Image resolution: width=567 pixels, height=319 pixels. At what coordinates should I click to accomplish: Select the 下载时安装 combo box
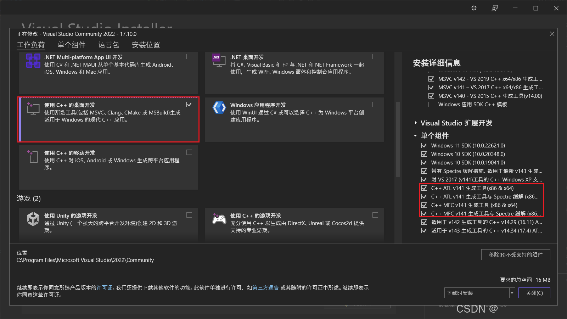tap(479, 293)
